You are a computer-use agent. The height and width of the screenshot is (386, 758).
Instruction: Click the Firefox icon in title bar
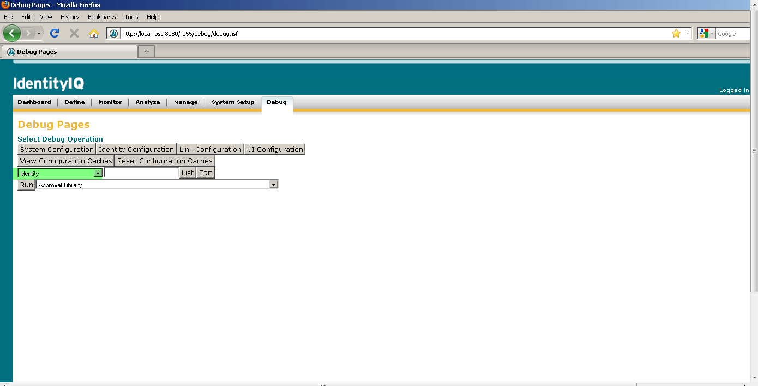pos(5,5)
